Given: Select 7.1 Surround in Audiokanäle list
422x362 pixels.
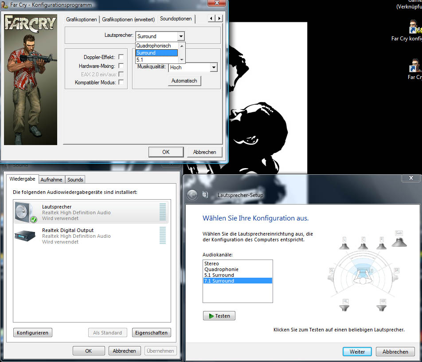Looking at the screenshot, I should tap(238, 281).
